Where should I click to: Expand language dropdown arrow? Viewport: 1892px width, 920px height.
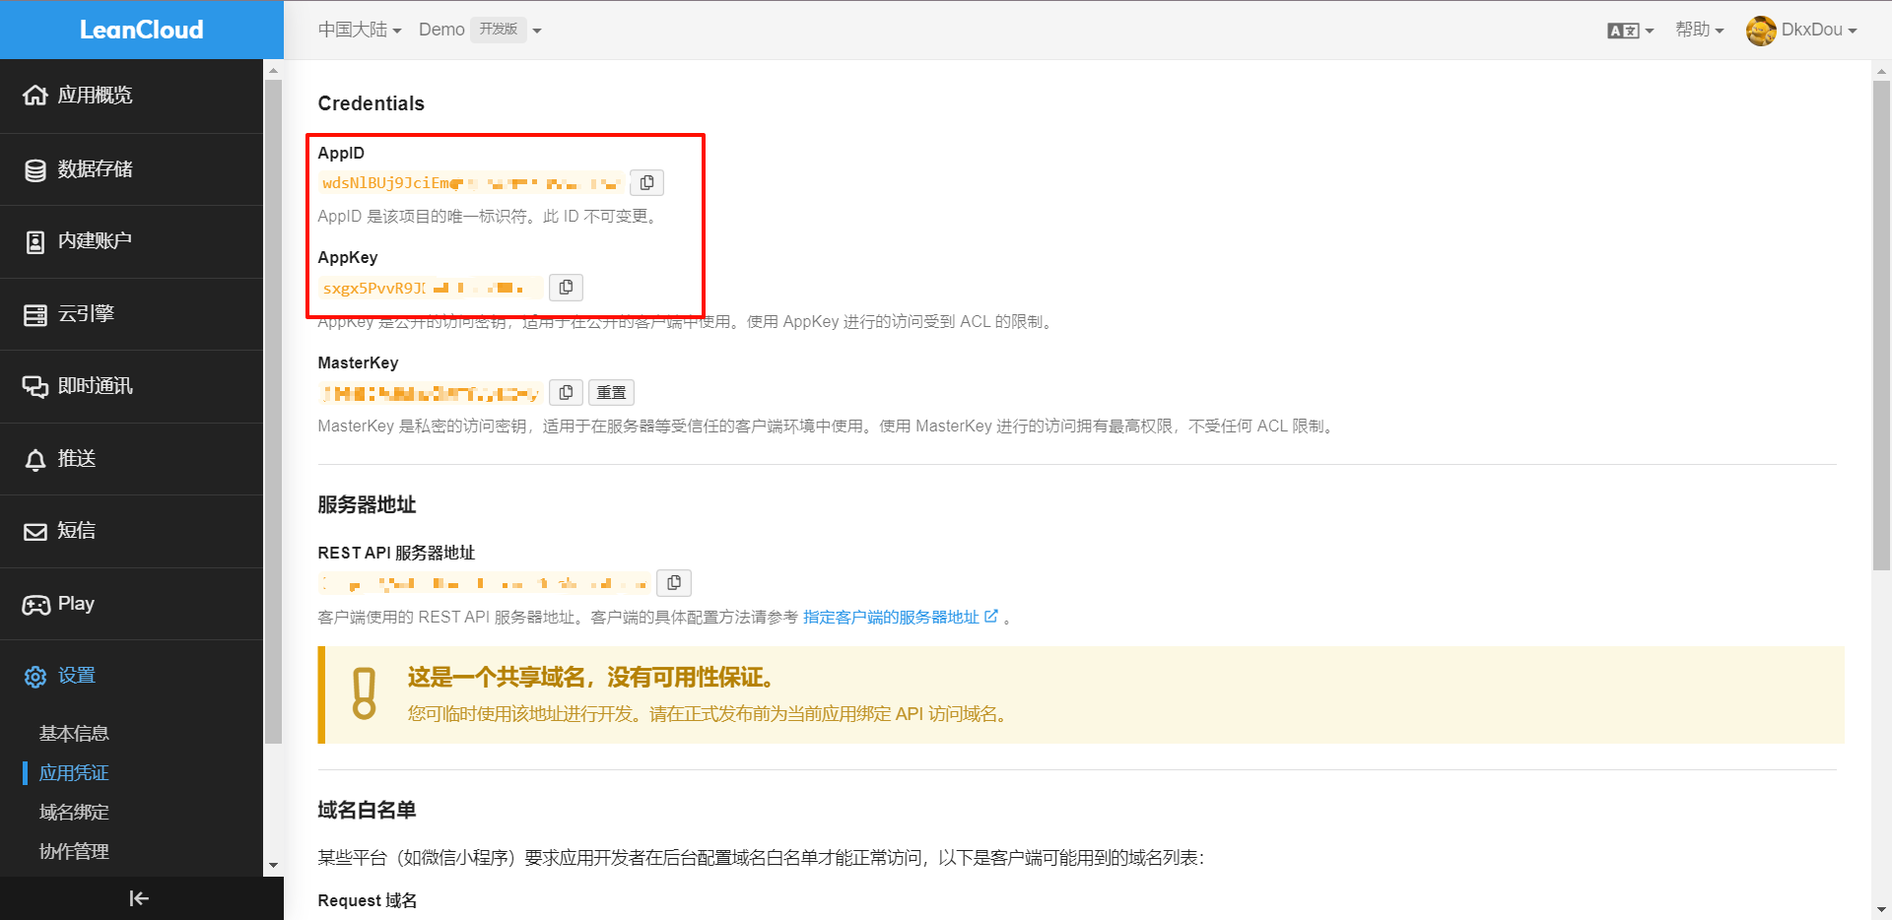point(1650,31)
